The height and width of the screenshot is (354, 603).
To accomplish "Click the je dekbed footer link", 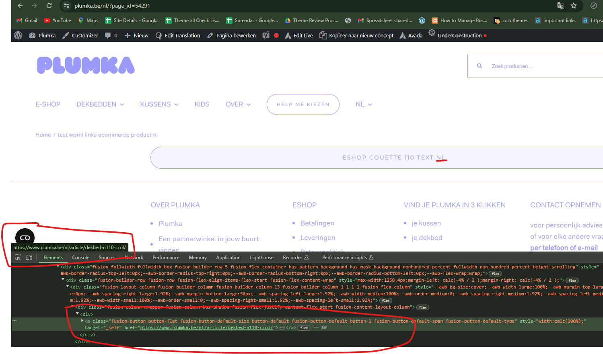I will [427, 237].
